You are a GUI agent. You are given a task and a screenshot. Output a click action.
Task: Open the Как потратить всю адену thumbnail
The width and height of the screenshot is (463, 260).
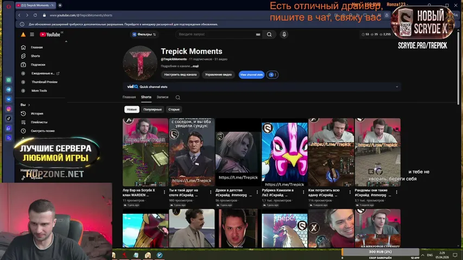[x=331, y=152]
